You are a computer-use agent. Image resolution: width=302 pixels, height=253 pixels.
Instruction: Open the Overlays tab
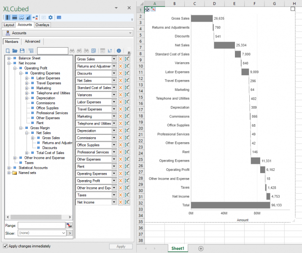[42, 25]
